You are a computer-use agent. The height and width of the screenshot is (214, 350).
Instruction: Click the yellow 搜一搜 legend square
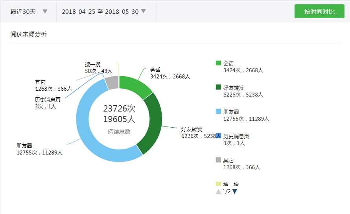pyautogui.click(x=218, y=184)
